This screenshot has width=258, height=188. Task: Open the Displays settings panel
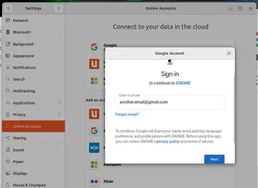33,173
